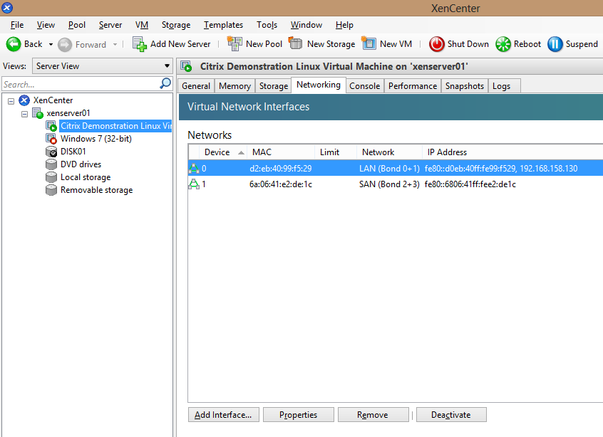Open the Back history dropdown arrow
603x437 pixels.
(51, 44)
